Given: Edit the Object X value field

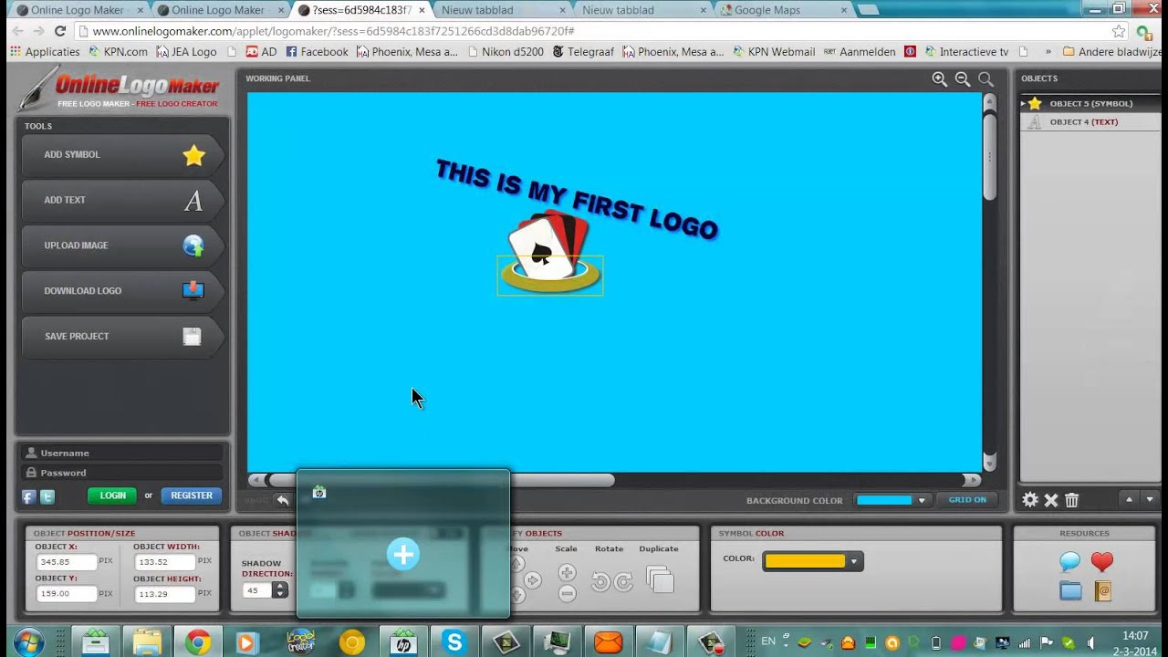Looking at the screenshot, I should [67, 563].
